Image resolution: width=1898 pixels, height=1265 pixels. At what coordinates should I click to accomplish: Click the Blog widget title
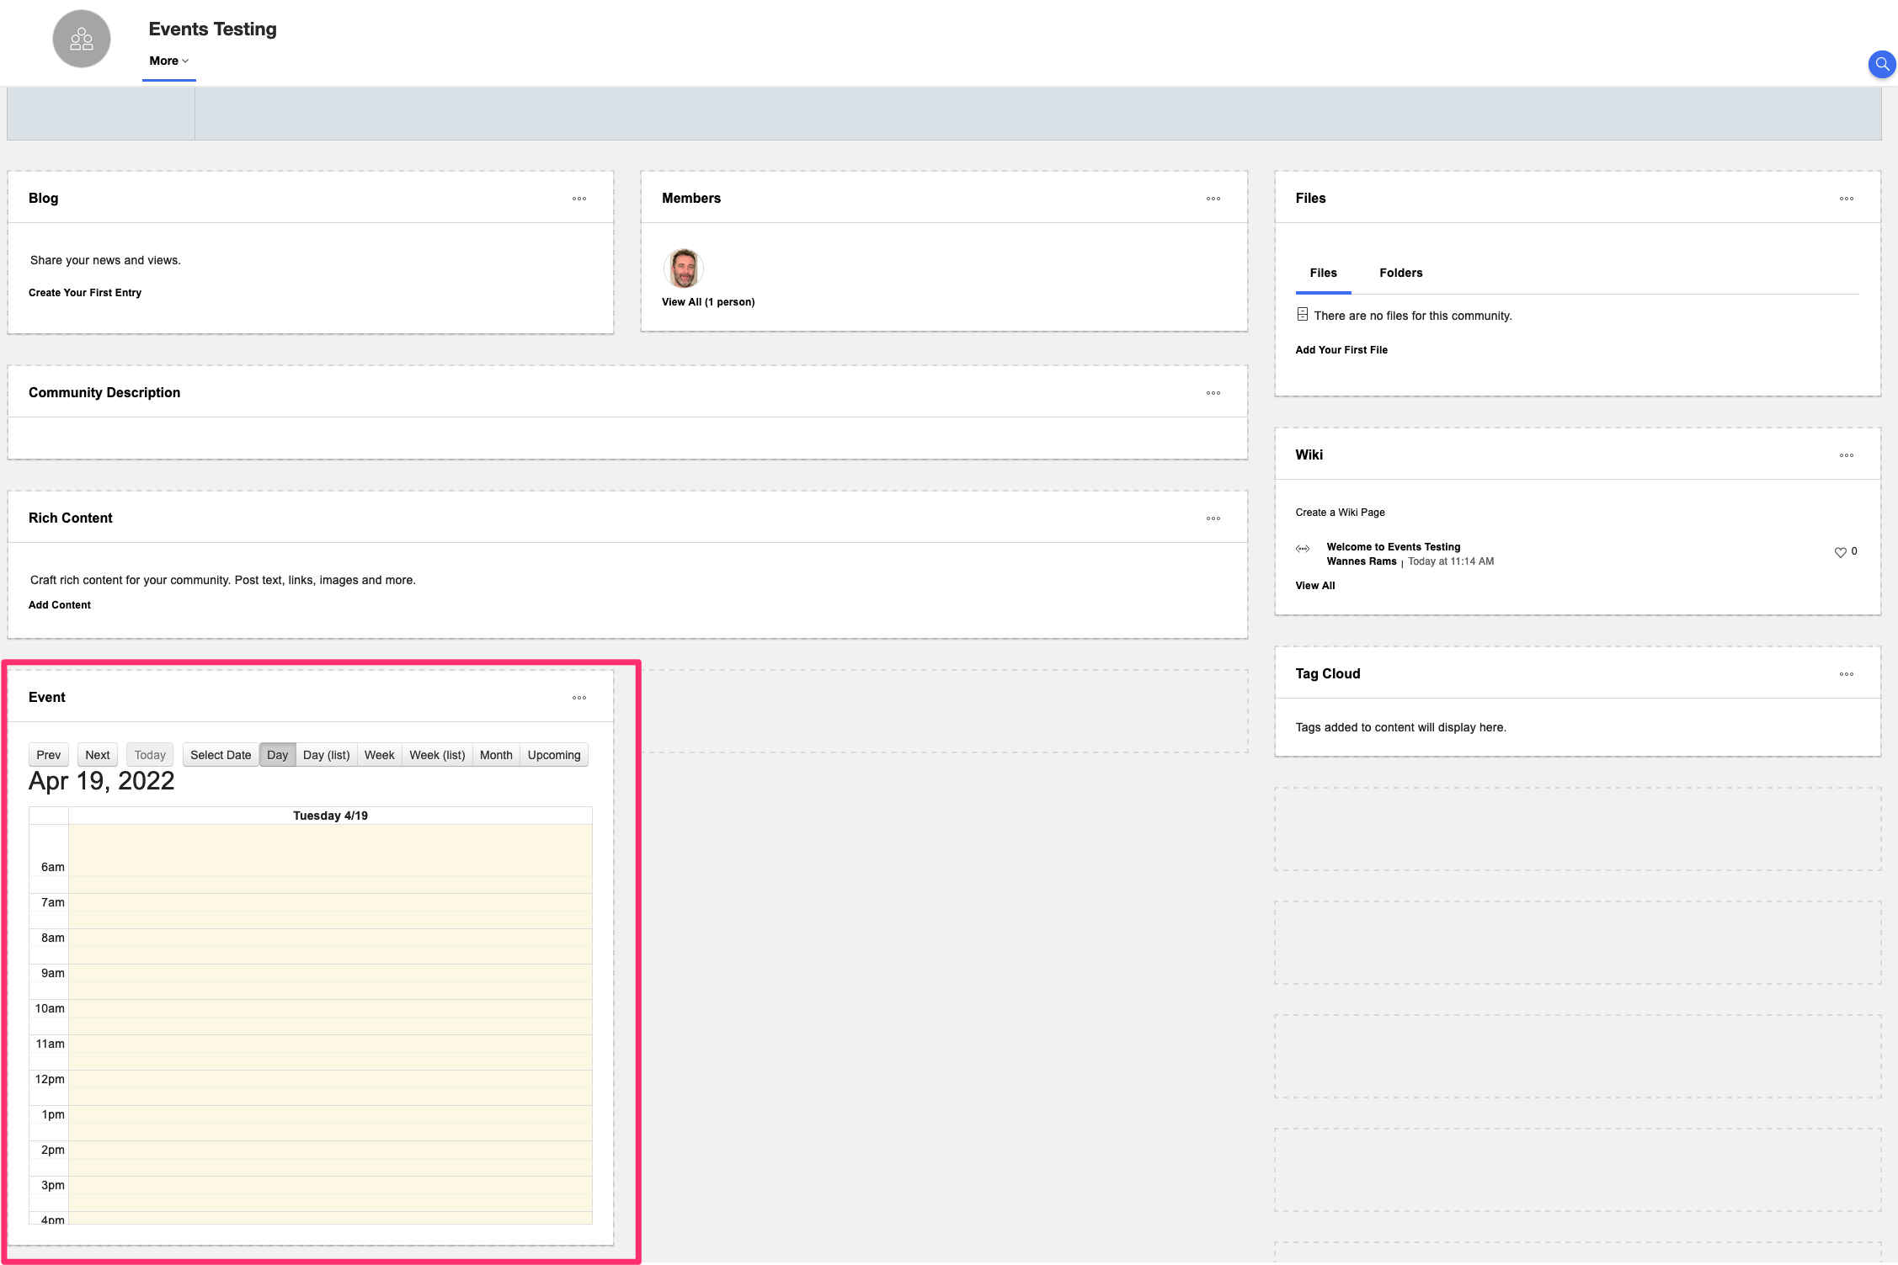[x=44, y=199]
